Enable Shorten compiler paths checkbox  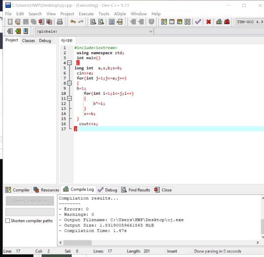point(7,221)
